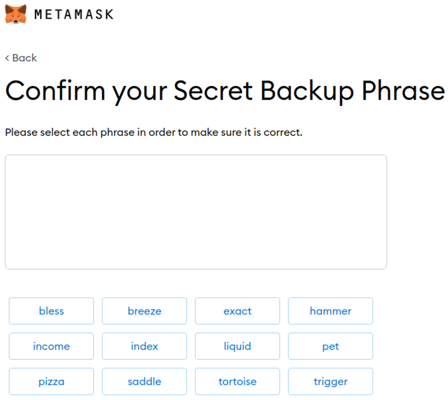Select the "hammer" seed word
Screen dimensions: 448x400
coord(331,311)
